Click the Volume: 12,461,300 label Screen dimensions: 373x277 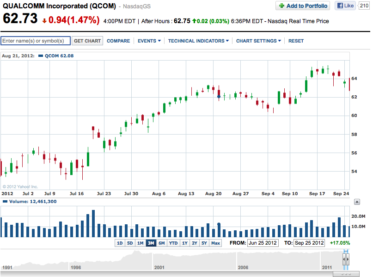33,202
